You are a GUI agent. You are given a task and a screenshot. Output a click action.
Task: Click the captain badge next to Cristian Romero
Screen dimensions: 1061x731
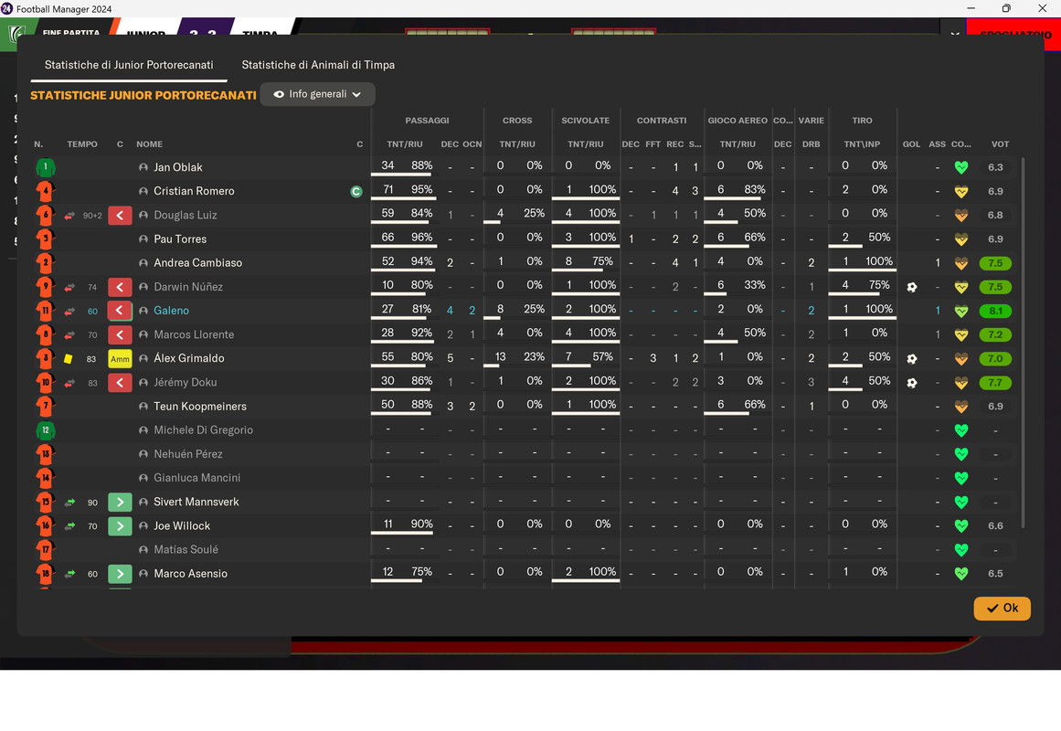pyautogui.click(x=355, y=192)
